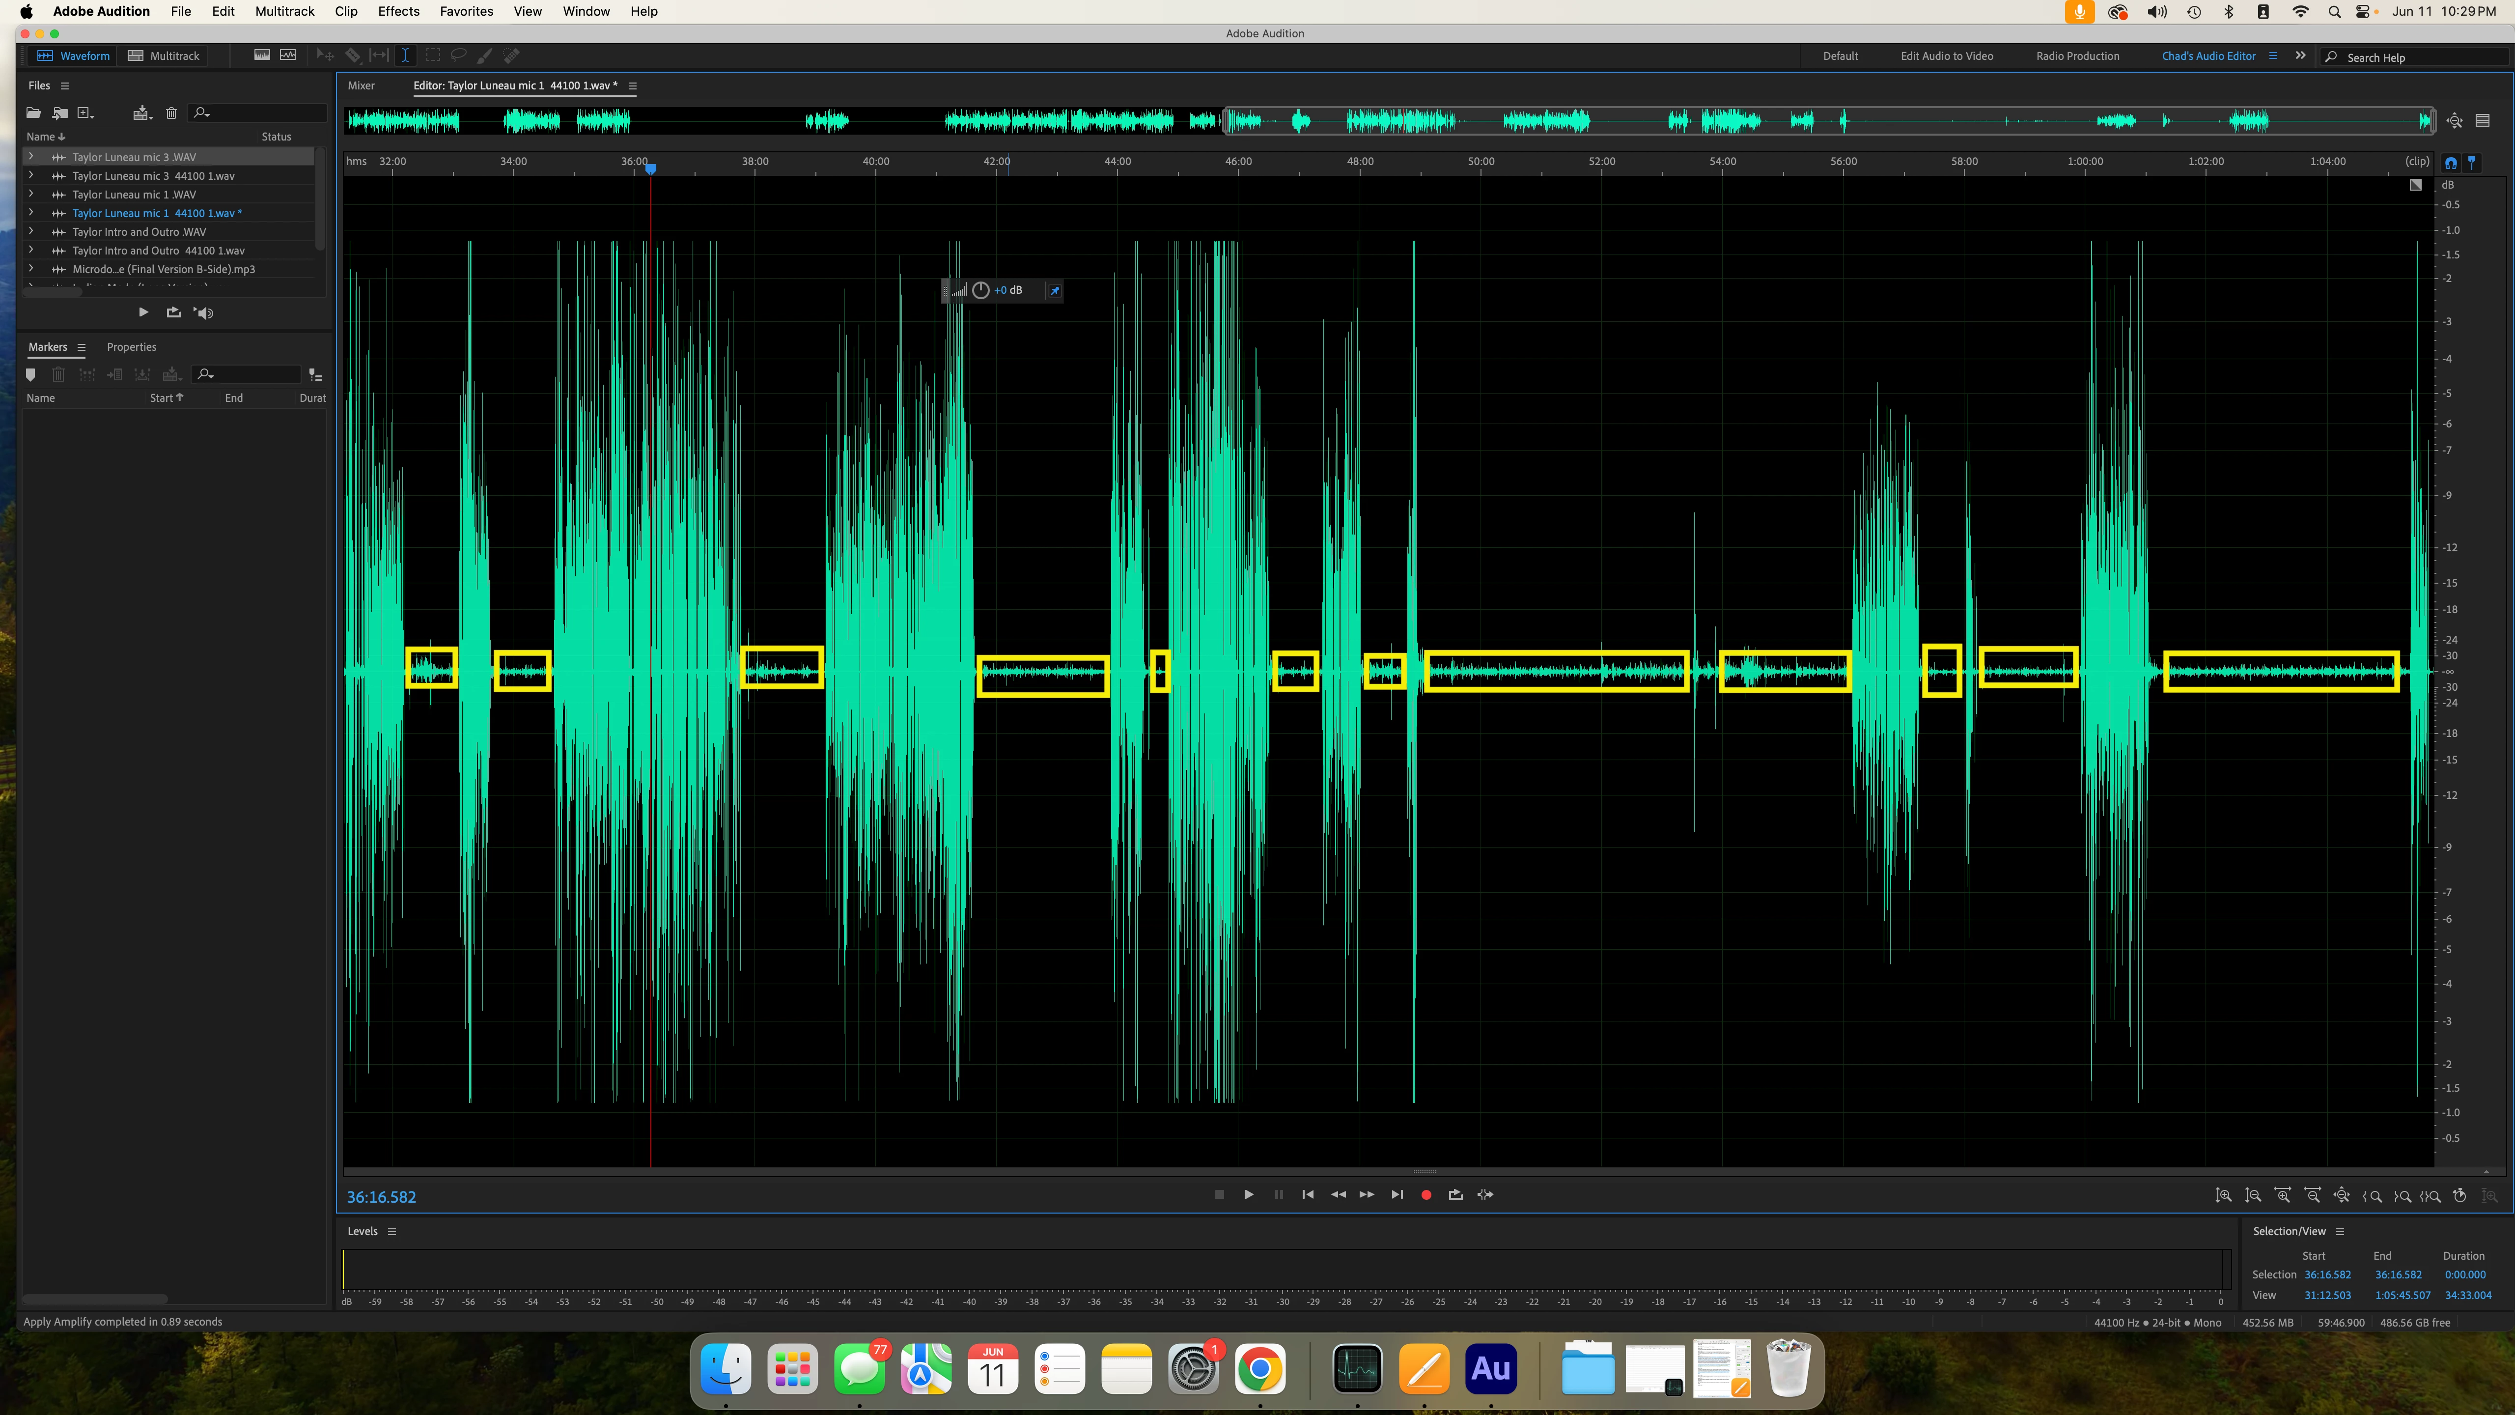Click the Record button in transport
Screen dimensions: 2515x1415
(x=1425, y=1194)
